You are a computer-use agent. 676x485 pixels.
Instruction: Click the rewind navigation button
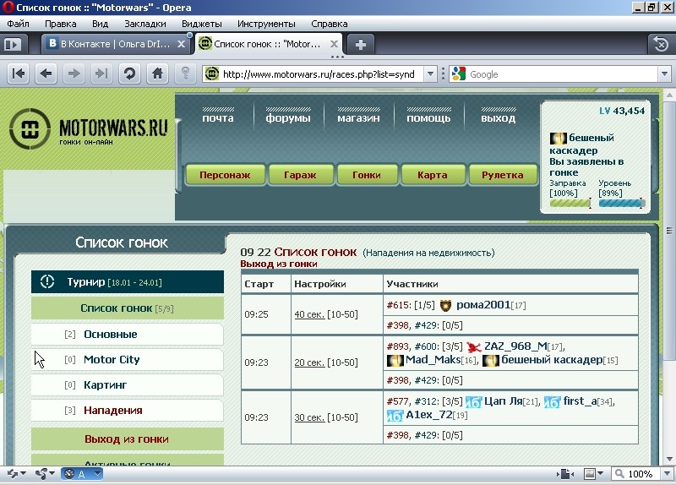click(18, 74)
